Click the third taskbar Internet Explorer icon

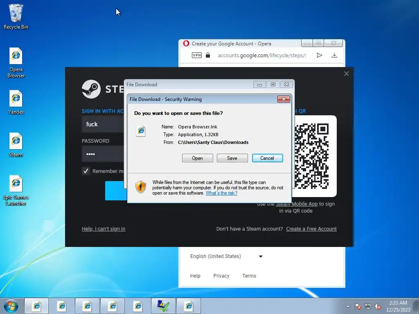(x=88, y=306)
